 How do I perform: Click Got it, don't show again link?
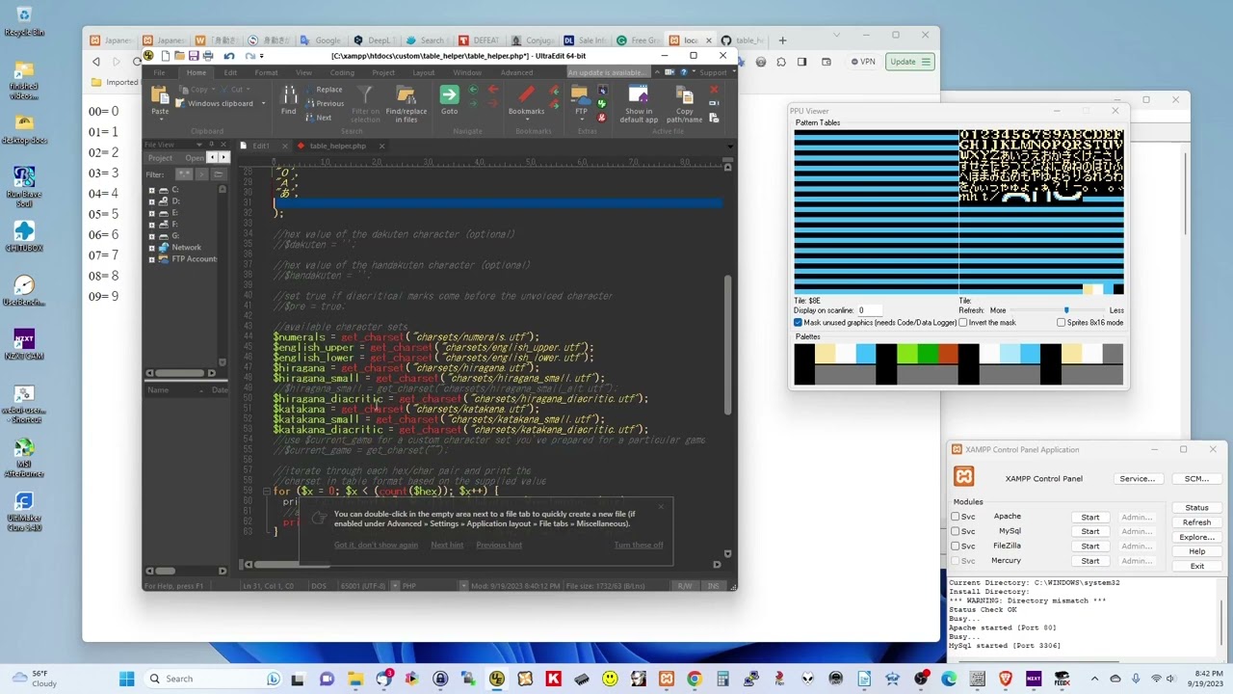click(x=376, y=545)
